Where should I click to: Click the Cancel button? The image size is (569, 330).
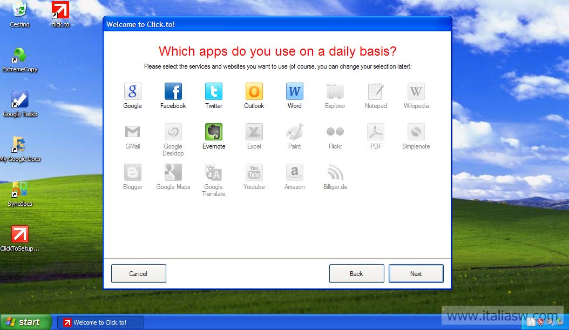(x=139, y=273)
